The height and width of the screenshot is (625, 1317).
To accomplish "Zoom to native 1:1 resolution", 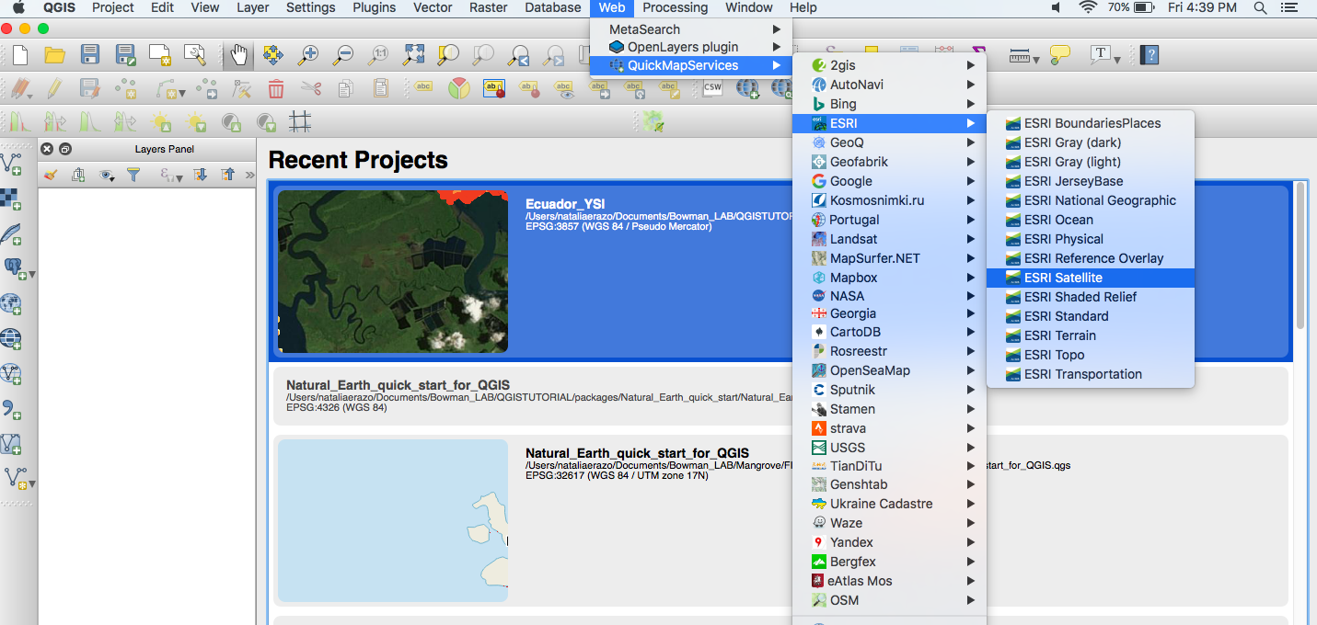I will pos(378,55).
